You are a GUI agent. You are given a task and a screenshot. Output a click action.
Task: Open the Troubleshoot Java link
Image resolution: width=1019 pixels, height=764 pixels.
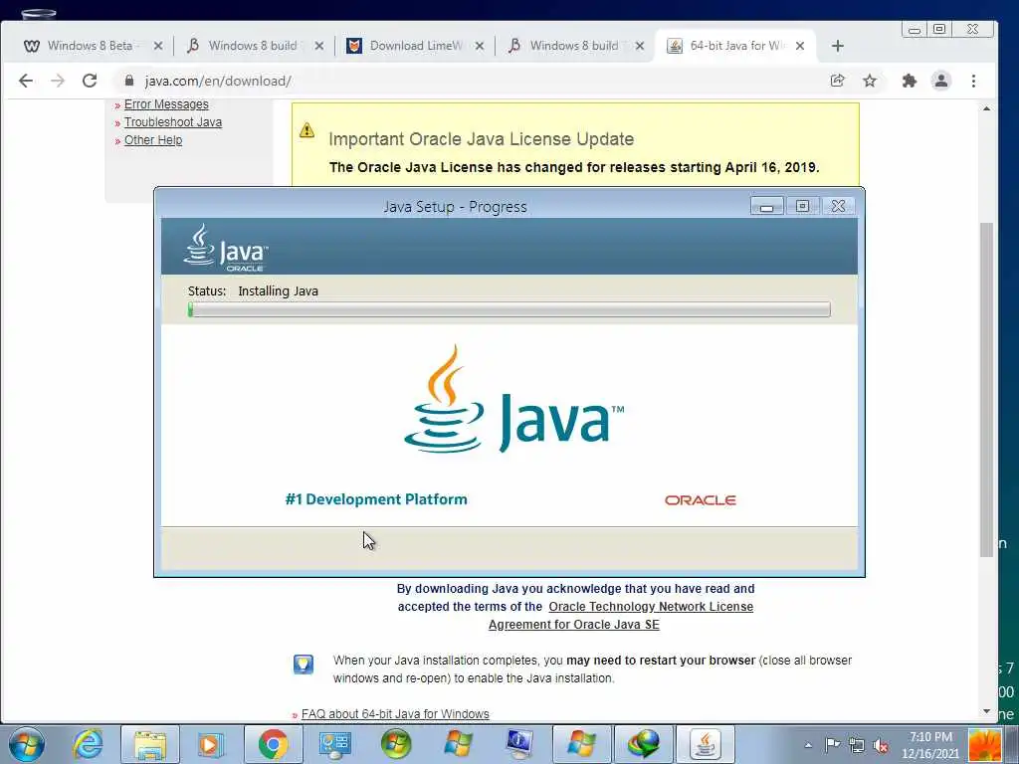[x=173, y=122]
